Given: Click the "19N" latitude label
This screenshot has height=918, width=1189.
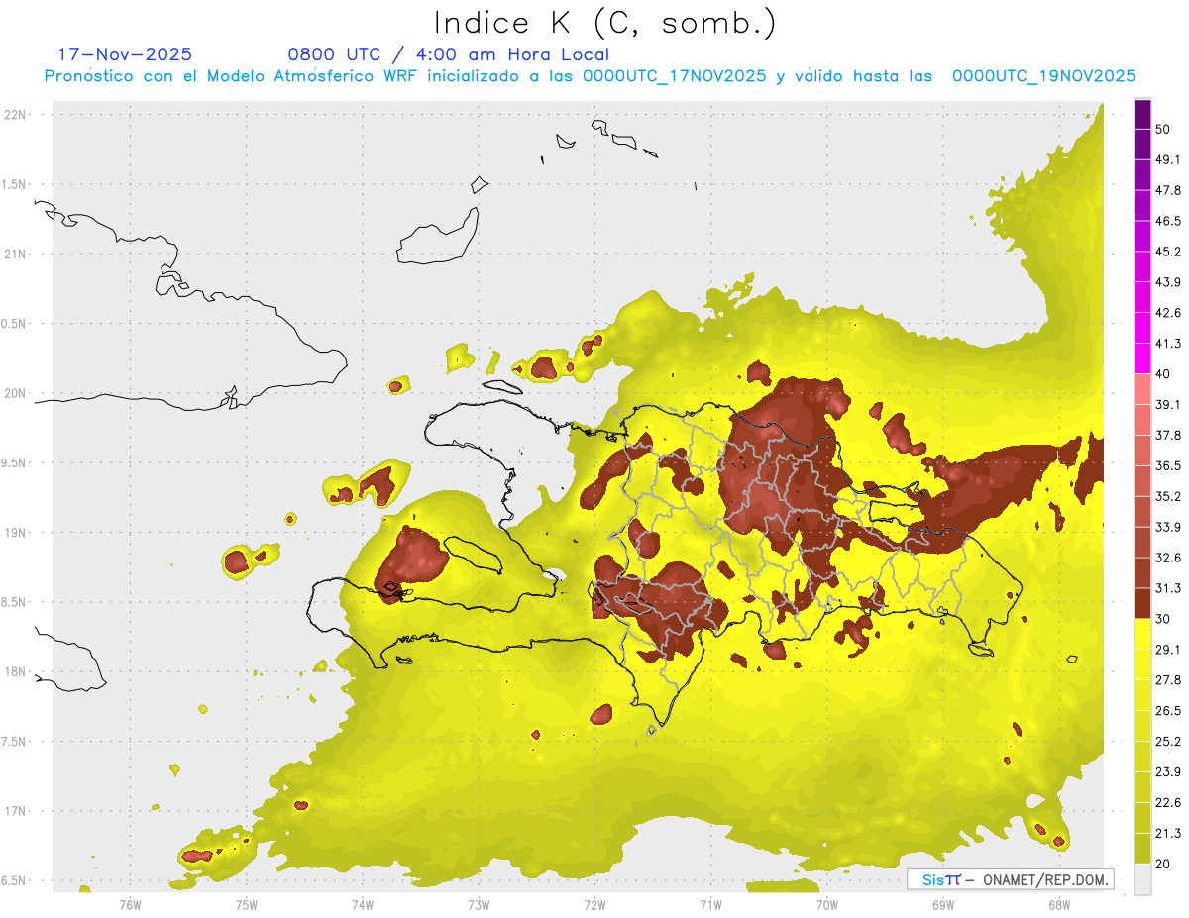Looking at the screenshot, I should 16,533.
